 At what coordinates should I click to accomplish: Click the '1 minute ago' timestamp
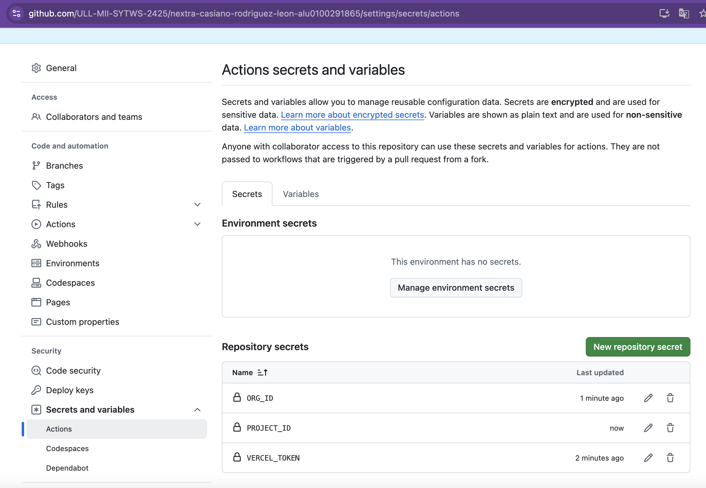tap(602, 398)
